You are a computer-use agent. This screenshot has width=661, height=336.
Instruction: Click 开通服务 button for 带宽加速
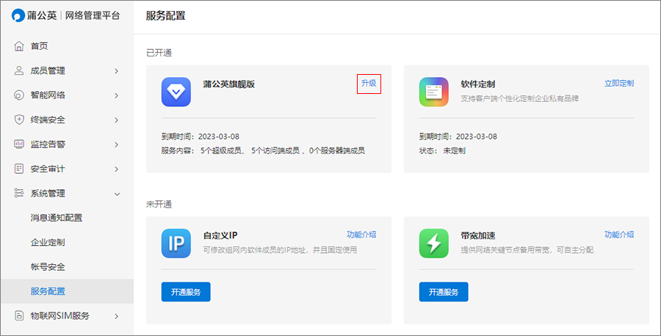click(444, 292)
